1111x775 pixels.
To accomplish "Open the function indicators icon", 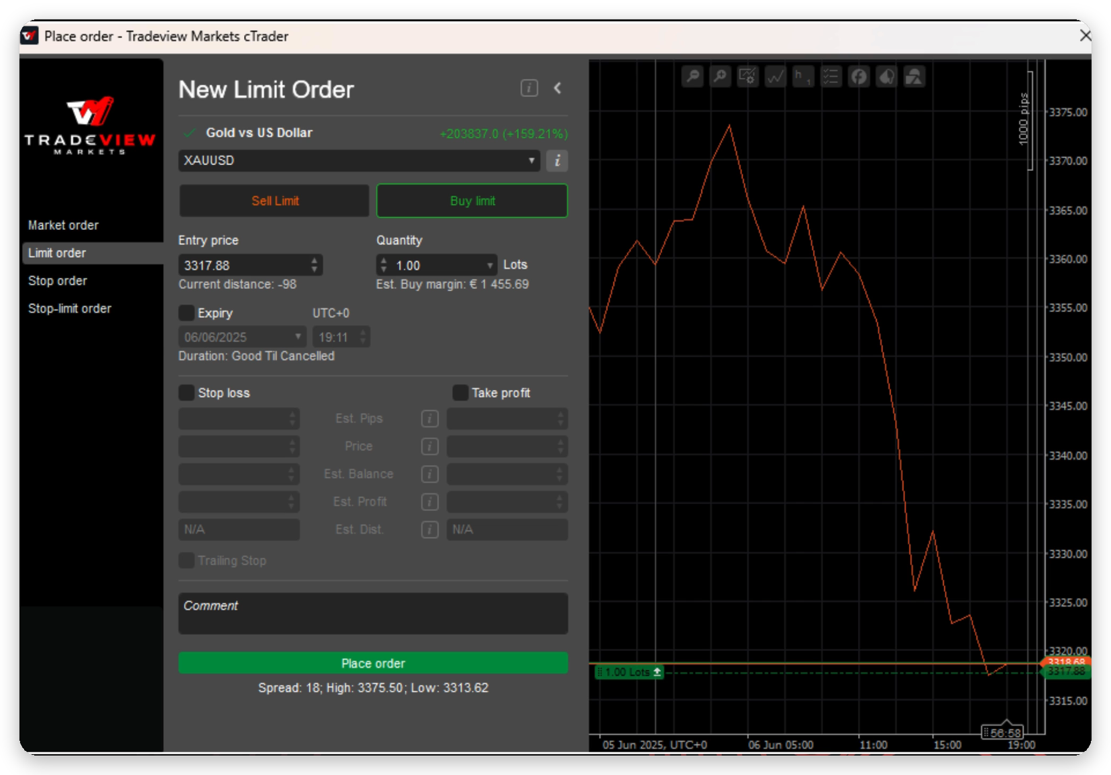I will [x=859, y=76].
